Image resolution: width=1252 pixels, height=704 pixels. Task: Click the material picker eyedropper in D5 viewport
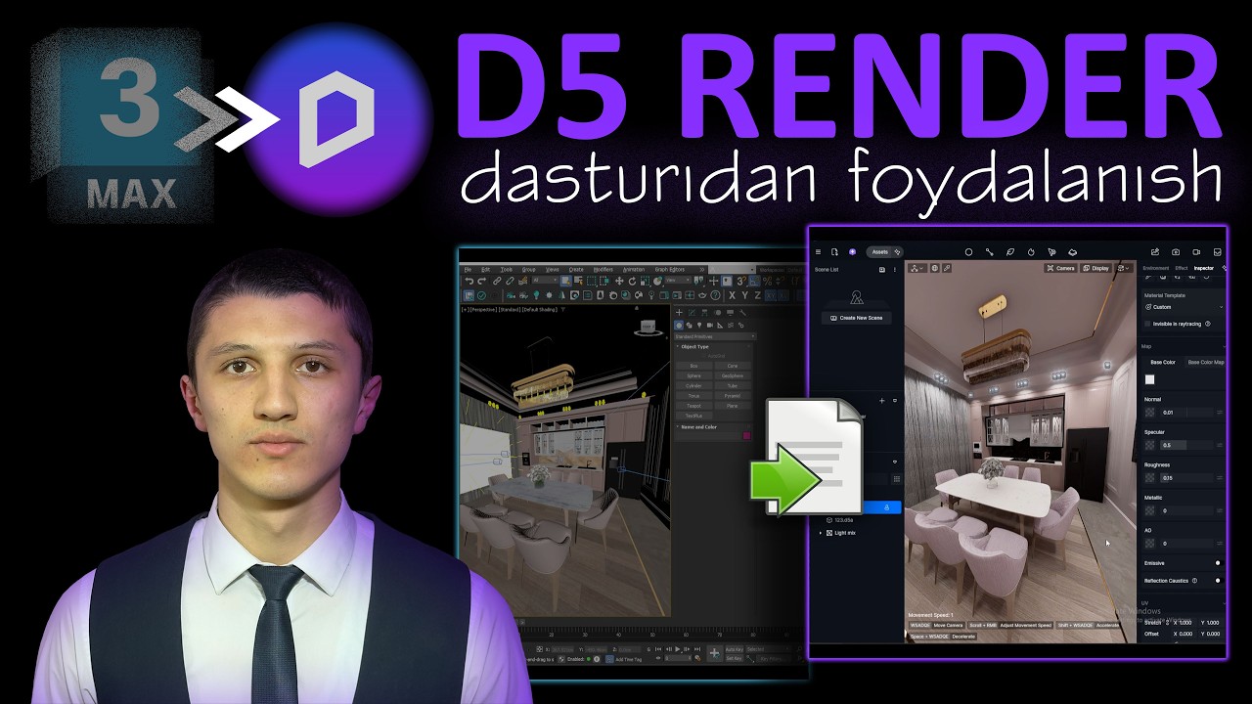coord(947,268)
